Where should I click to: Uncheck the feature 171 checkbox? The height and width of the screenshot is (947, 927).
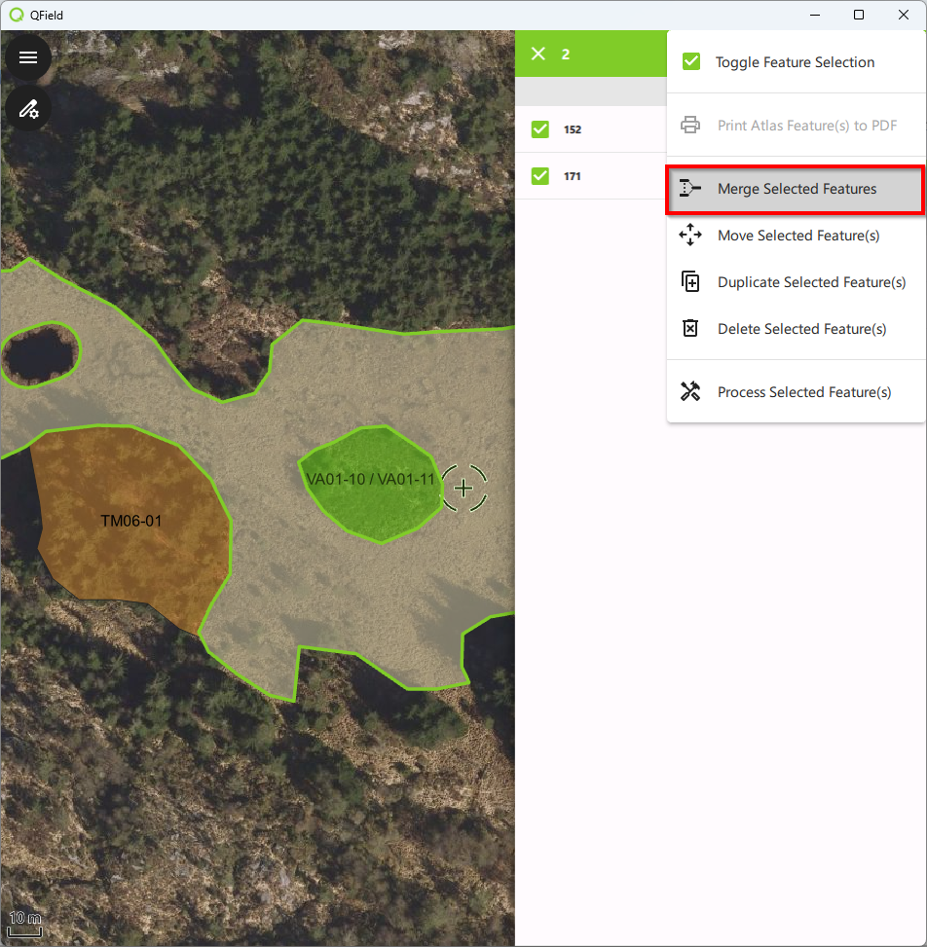540,176
